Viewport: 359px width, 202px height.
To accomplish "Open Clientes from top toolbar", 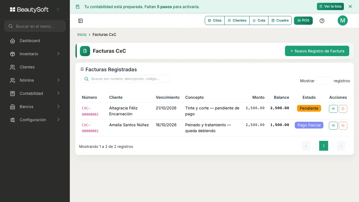I will 237,20.
